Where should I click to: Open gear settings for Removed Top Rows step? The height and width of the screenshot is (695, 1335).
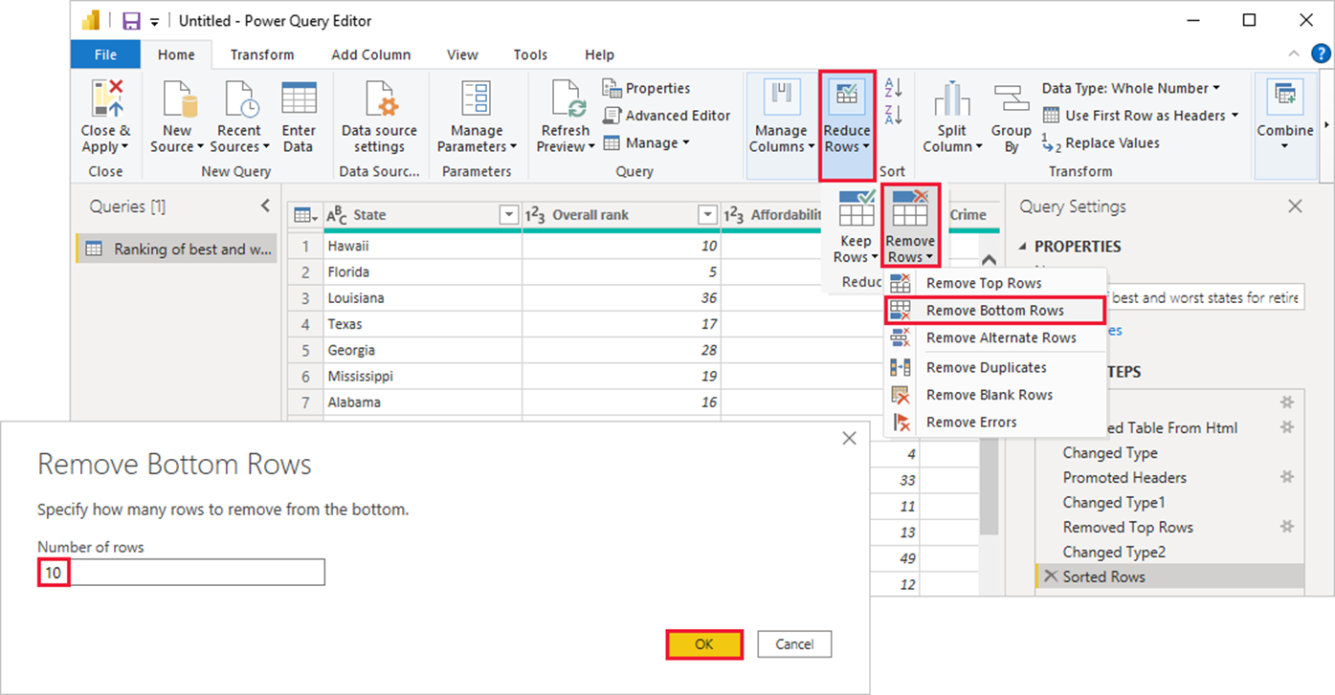[1287, 527]
